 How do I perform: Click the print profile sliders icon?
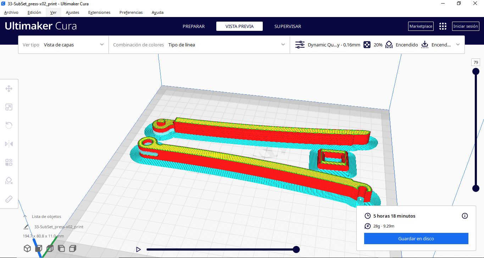(300, 45)
